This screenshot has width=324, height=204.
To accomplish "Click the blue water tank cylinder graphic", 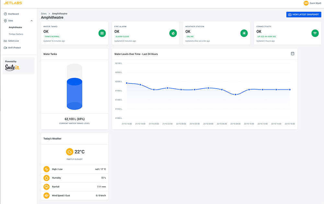I will coord(75,94).
